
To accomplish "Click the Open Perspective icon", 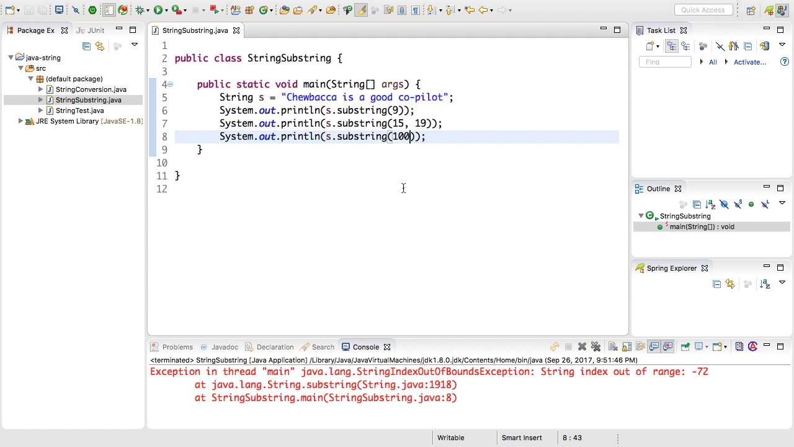I will [751, 11].
